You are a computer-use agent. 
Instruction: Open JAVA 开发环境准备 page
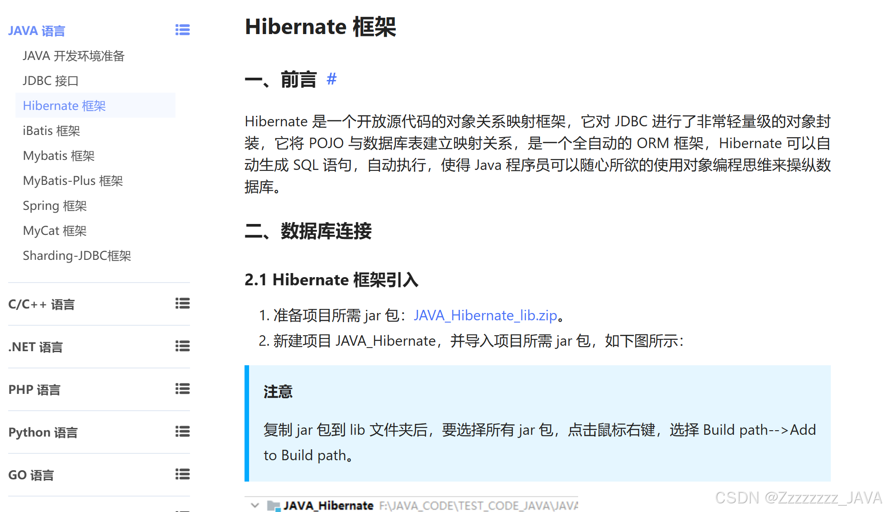(x=74, y=56)
